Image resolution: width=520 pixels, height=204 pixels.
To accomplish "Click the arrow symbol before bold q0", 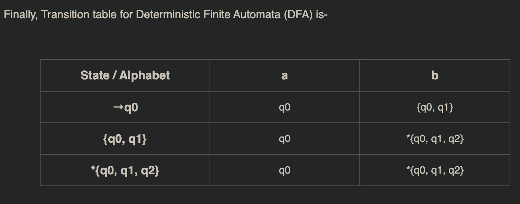I will click(118, 108).
